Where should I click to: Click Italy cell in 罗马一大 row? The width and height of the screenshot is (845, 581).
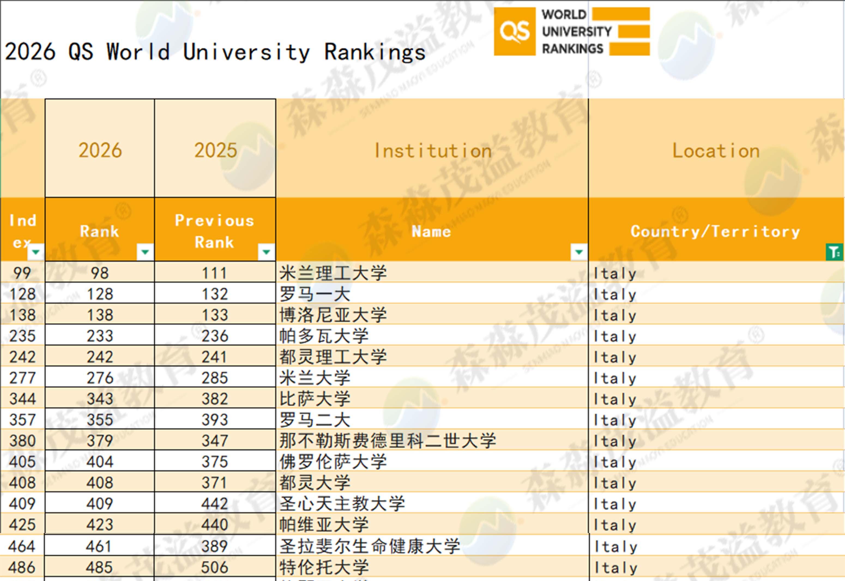point(615,294)
